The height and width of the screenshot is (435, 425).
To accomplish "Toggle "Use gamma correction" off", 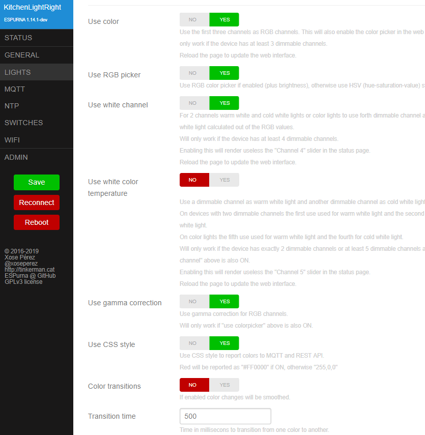I will click(x=194, y=301).
